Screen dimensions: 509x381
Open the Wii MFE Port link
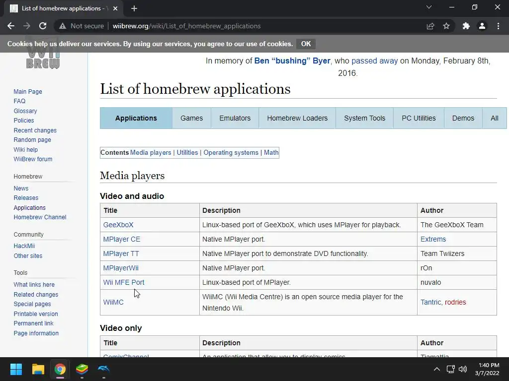124,282
